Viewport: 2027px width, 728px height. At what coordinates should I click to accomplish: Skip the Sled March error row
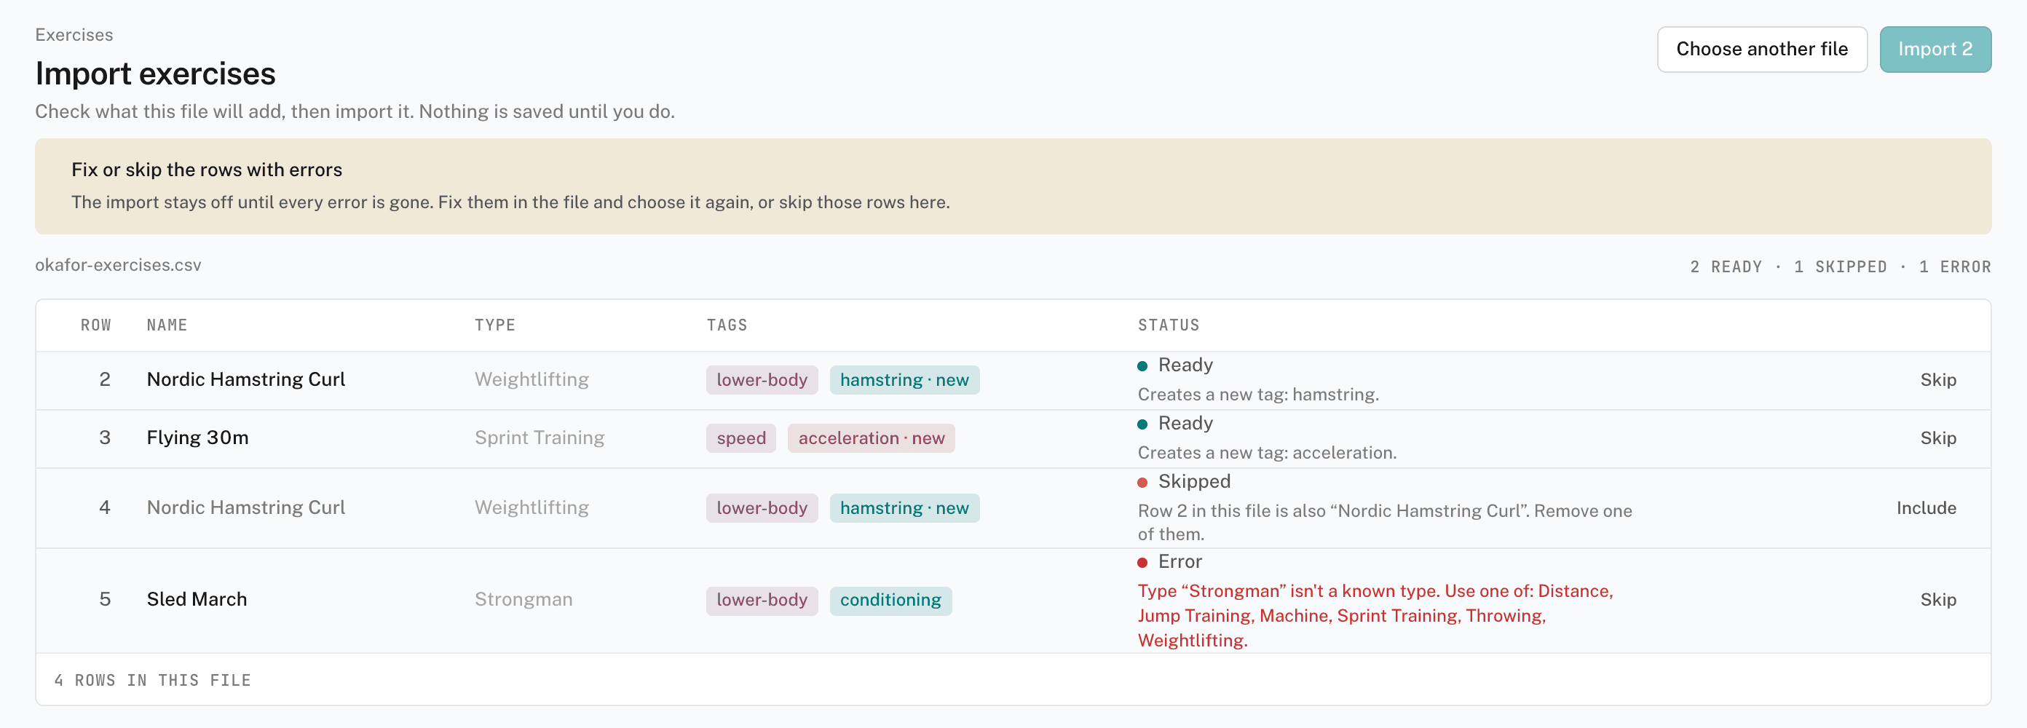(1937, 600)
